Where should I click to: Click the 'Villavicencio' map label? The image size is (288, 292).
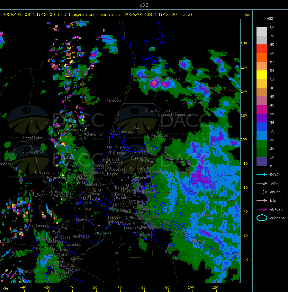click(70, 129)
